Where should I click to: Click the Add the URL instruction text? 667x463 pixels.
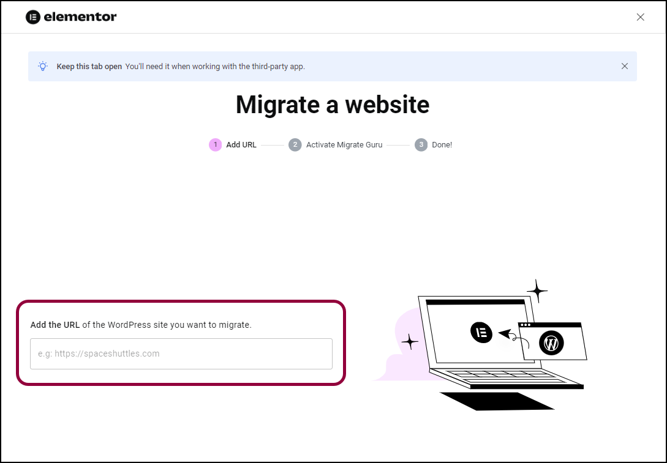(141, 325)
